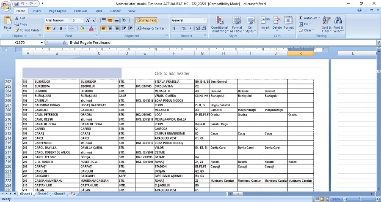Image resolution: width=381 pixels, height=202 pixels.
Task: Toggle Wrap Text option
Action: [146, 20]
